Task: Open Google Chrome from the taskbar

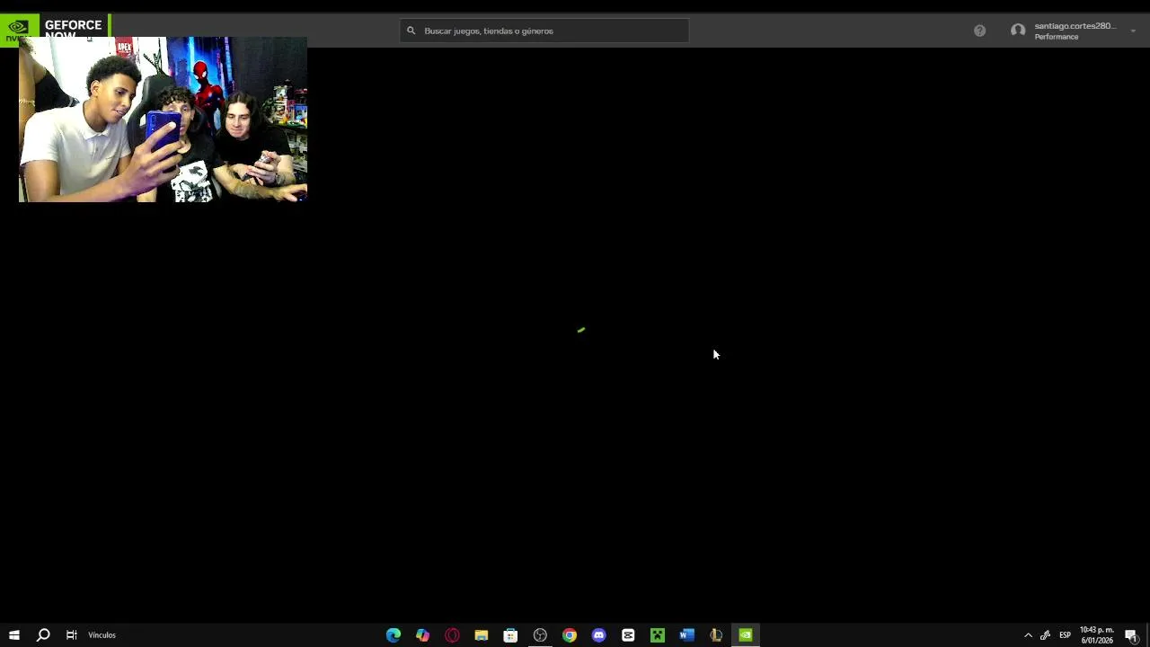Action: [570, 635]
